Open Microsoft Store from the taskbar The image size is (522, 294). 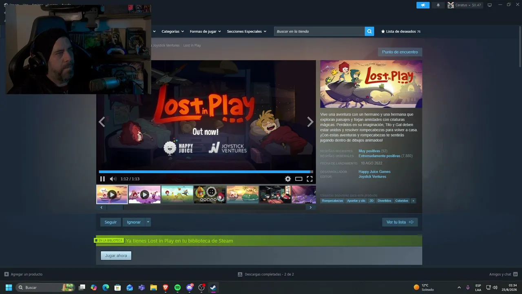click(117, 287)
